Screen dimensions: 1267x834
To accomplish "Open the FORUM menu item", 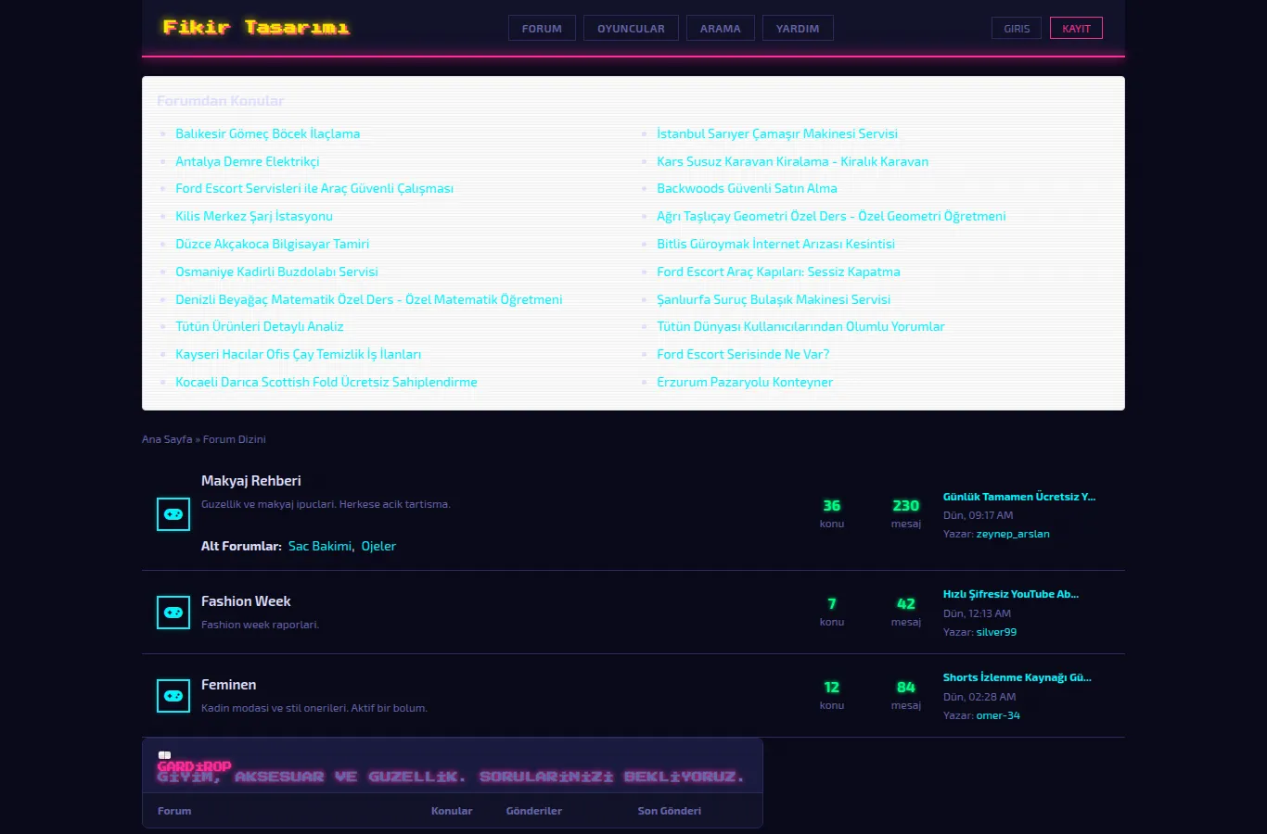I will [x=542, y=29].
